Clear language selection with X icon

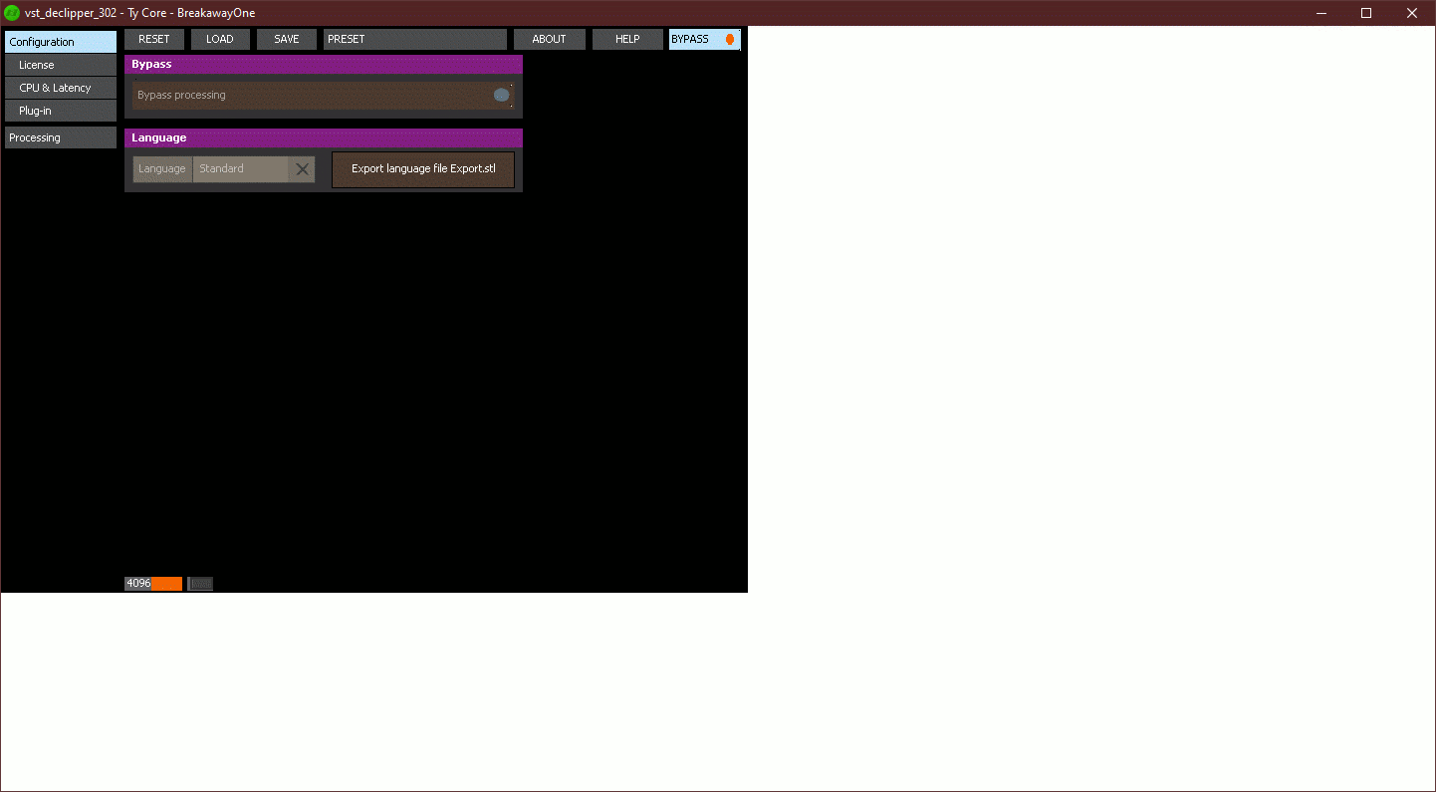[302, 169]
